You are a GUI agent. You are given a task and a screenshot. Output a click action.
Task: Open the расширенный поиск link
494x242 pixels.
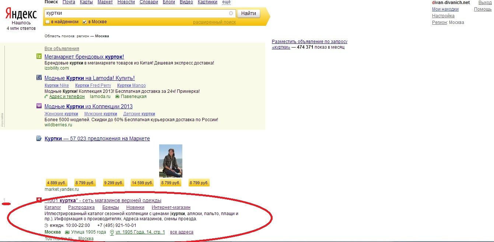[214, 22]
